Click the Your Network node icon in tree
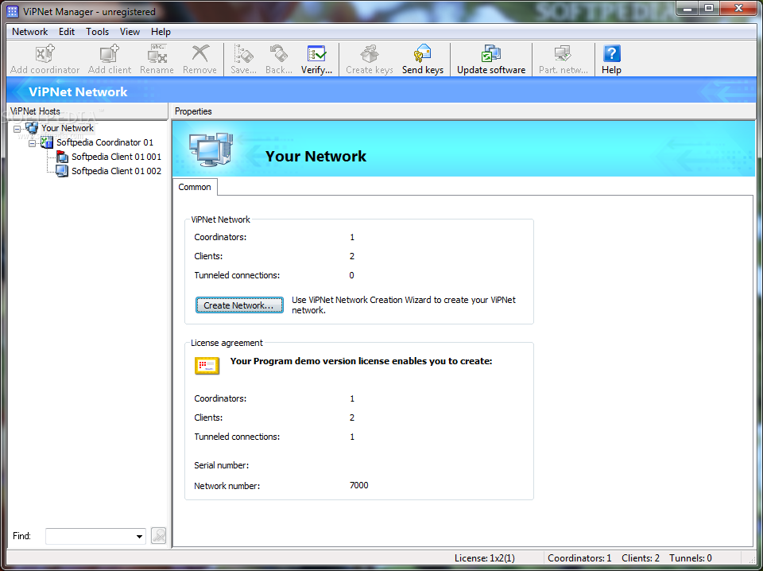The image size is (763, 571). coord(32,128)
